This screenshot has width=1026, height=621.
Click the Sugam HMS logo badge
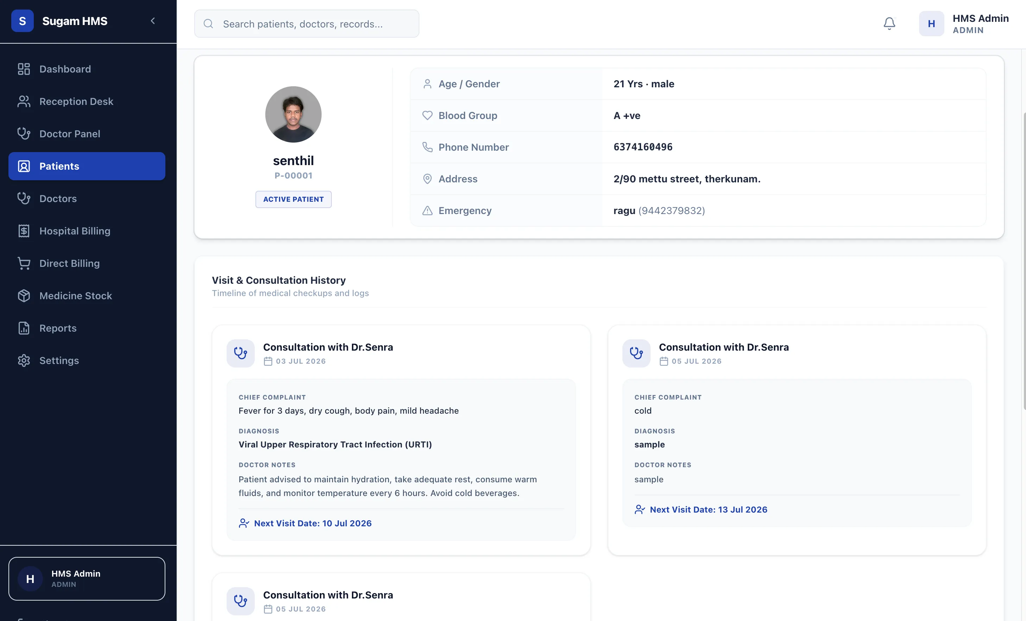(x=23, y=21)
